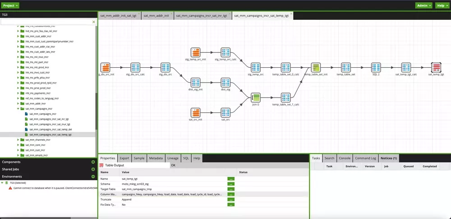451x219 pixels.
Task: Expand the sat_mm_channels_incr folder
Action: pos(18,140)
